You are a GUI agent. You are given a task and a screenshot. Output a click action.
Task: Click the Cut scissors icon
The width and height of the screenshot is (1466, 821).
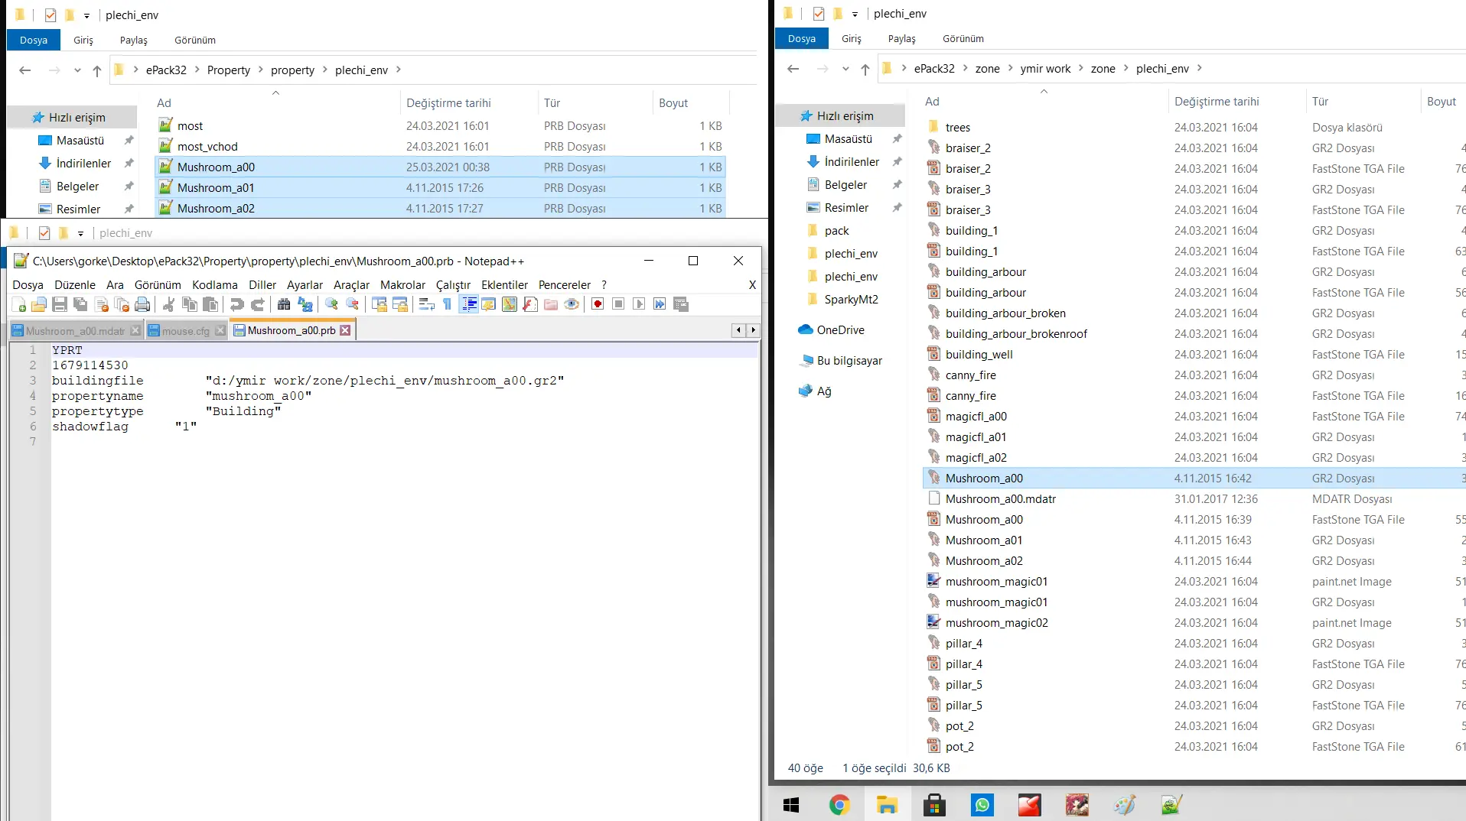pos(168,305)
